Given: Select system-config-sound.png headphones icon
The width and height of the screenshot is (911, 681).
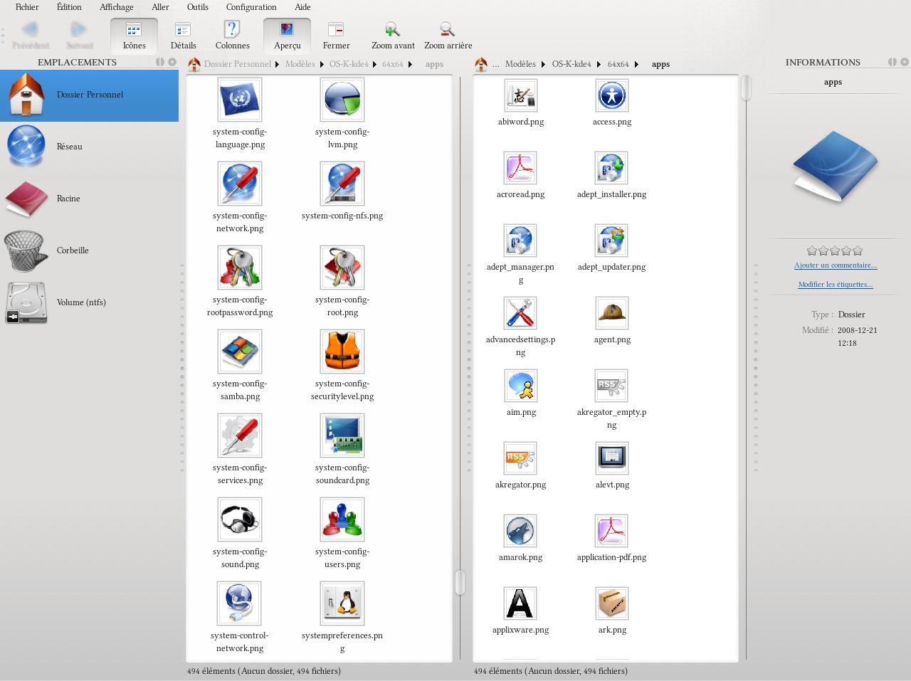Looking at the screenshot, I should [240, 519].
